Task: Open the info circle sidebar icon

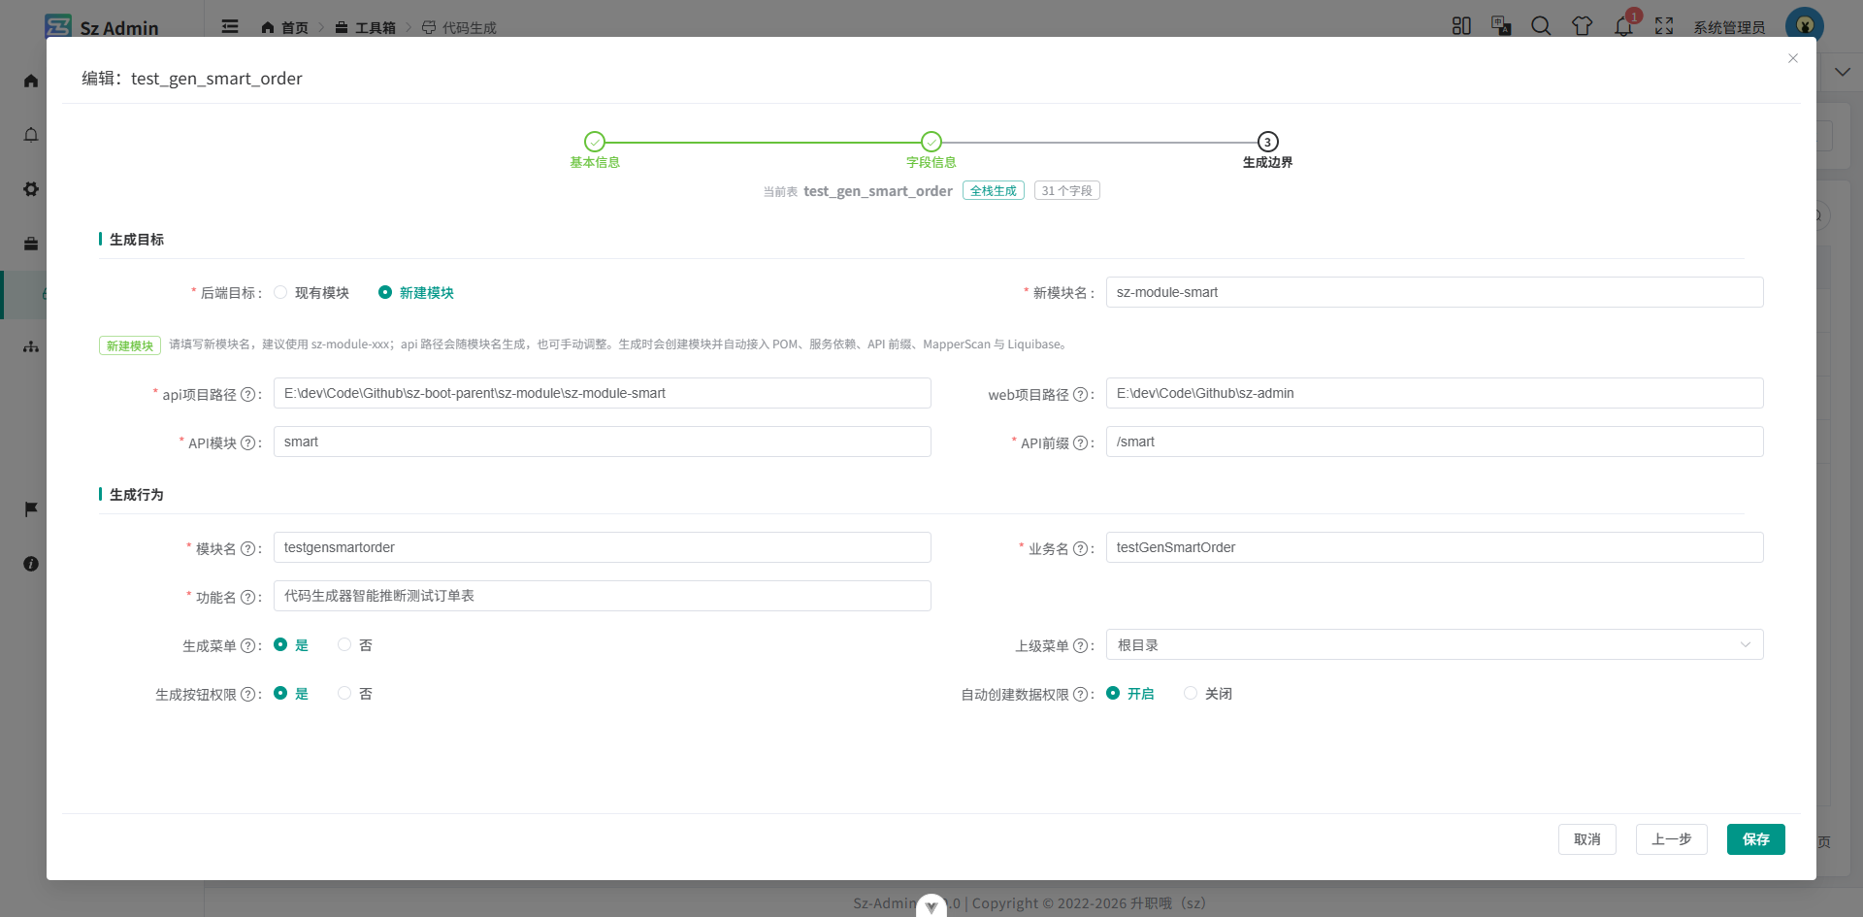Action: pos(31,564)
